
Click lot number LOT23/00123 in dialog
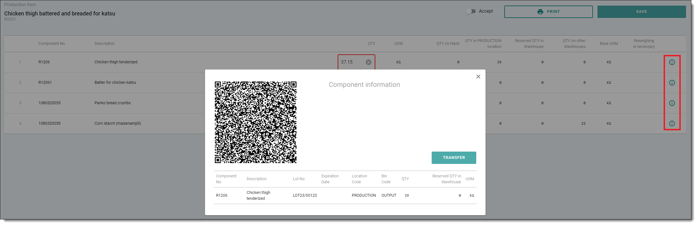(305, 196)
